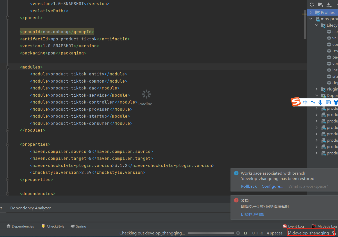Click the Rollback link in notification
This screenshot has height=237, width=338.
(x=248, y=186)
